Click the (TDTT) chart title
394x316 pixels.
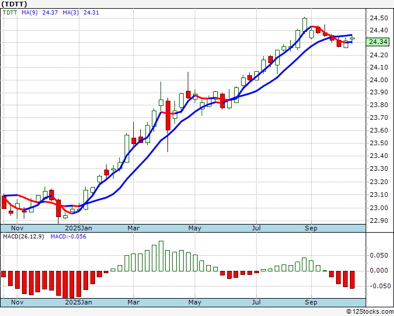(14, 4)
